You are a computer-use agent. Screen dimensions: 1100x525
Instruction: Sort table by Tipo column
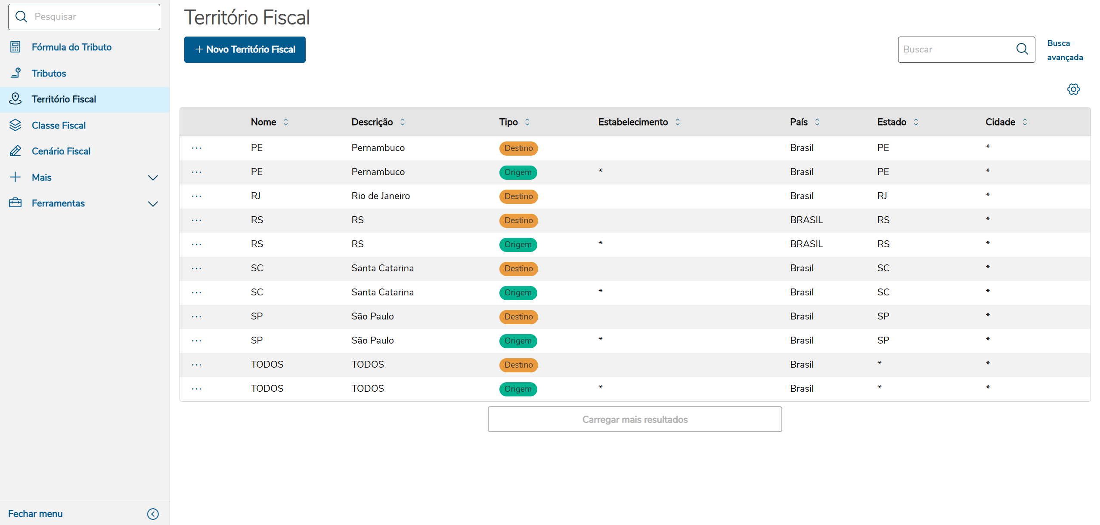click(527, 122)
